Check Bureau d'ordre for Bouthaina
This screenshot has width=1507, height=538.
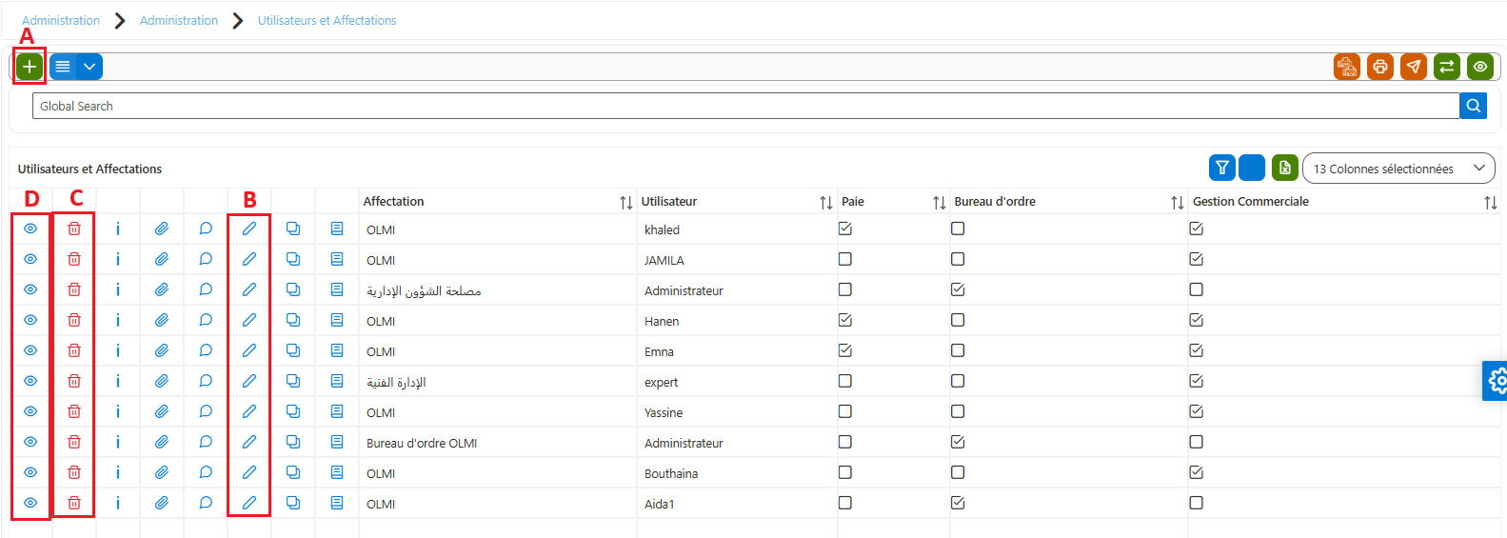tap(958, 472)
